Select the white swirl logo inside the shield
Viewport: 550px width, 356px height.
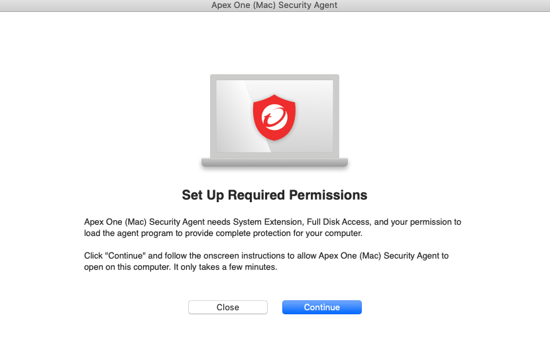(274, 117)
